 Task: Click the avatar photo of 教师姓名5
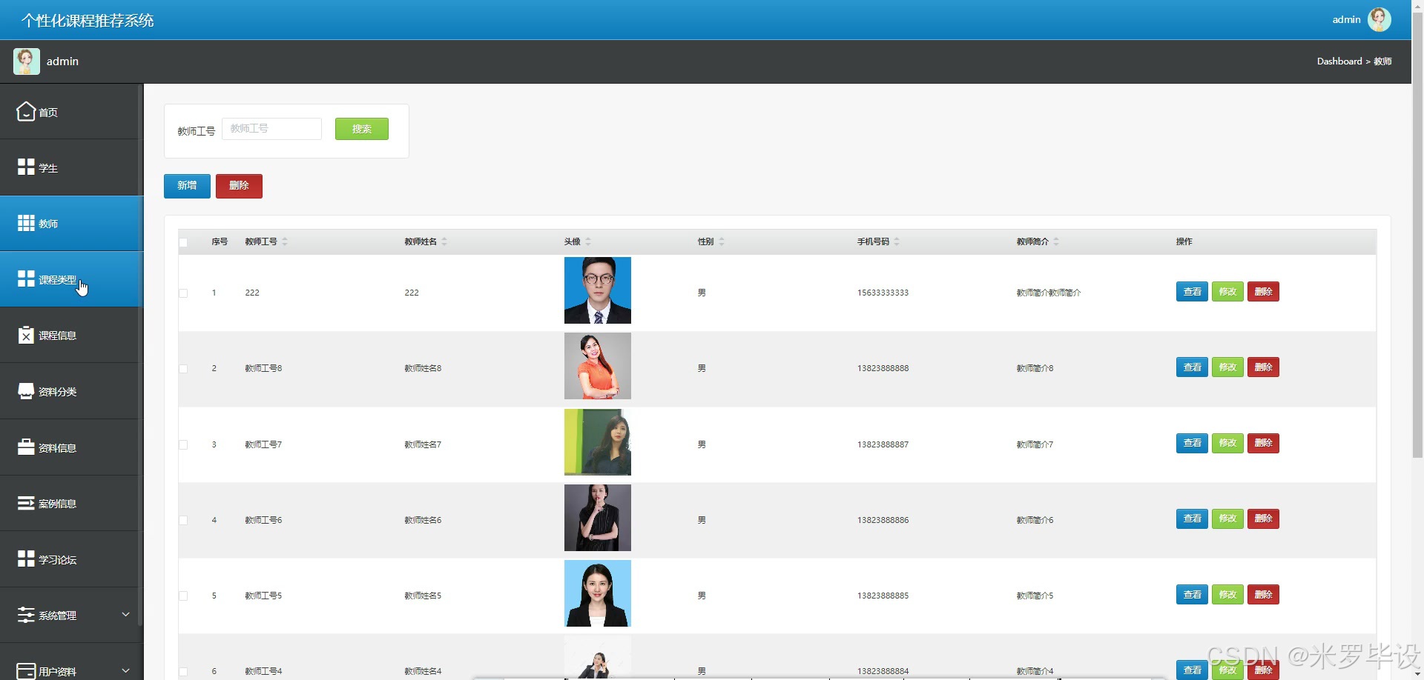click(x=598, y=593)
